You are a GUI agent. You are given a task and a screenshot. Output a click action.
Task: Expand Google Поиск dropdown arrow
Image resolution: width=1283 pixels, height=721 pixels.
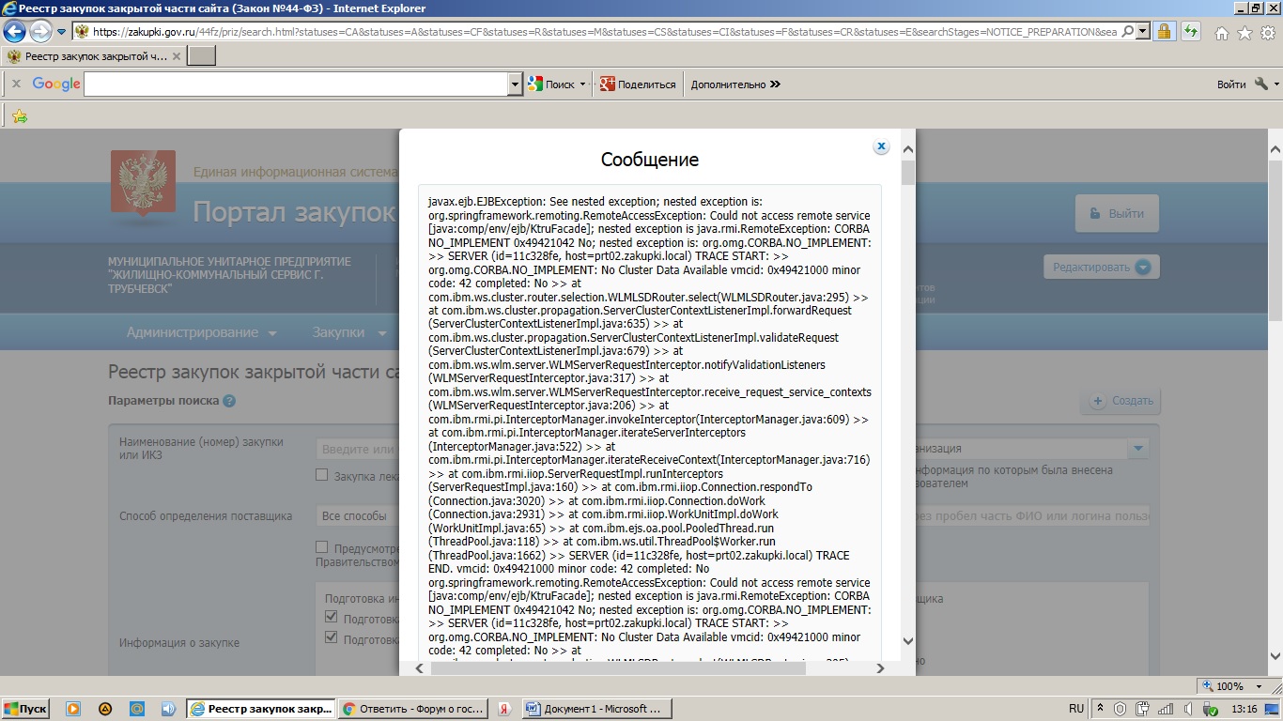click(x=582, y=84)
